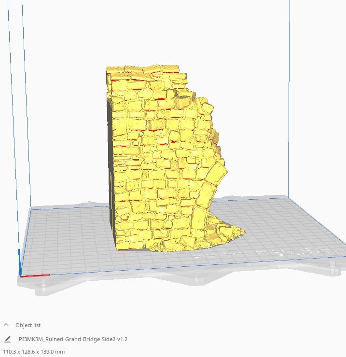
Task: Click the blue build volume edge on the right
Action: pyautogui.click(x=289, y=96)
